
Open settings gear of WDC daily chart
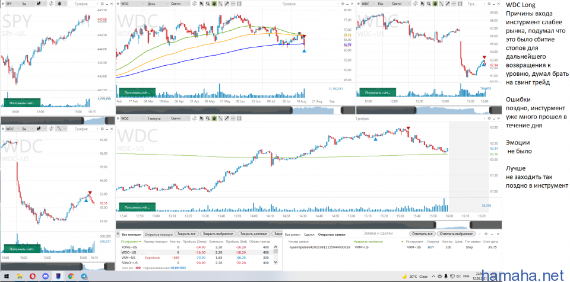(343, 4)
